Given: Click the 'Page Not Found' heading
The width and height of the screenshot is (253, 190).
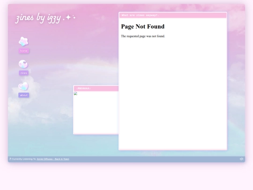Looking at the screenshot, I should click(x=143, y=26).
